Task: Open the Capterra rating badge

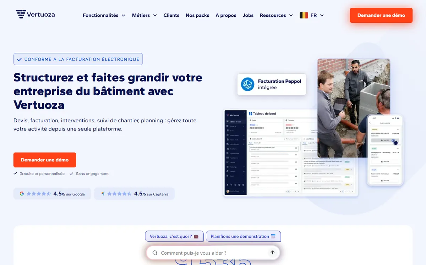Action: tap(134, 194)
